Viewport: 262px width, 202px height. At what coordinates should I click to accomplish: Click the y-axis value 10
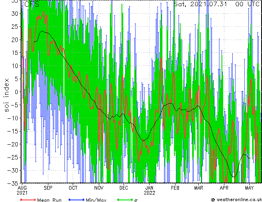pyautogui.click(x=15, y=66)
